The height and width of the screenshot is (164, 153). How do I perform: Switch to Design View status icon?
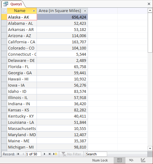[143, 160]
